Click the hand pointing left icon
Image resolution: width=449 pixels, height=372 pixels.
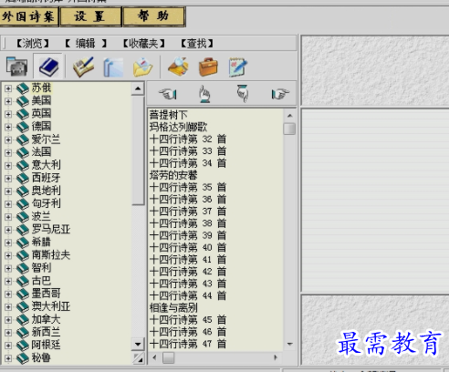168,93
